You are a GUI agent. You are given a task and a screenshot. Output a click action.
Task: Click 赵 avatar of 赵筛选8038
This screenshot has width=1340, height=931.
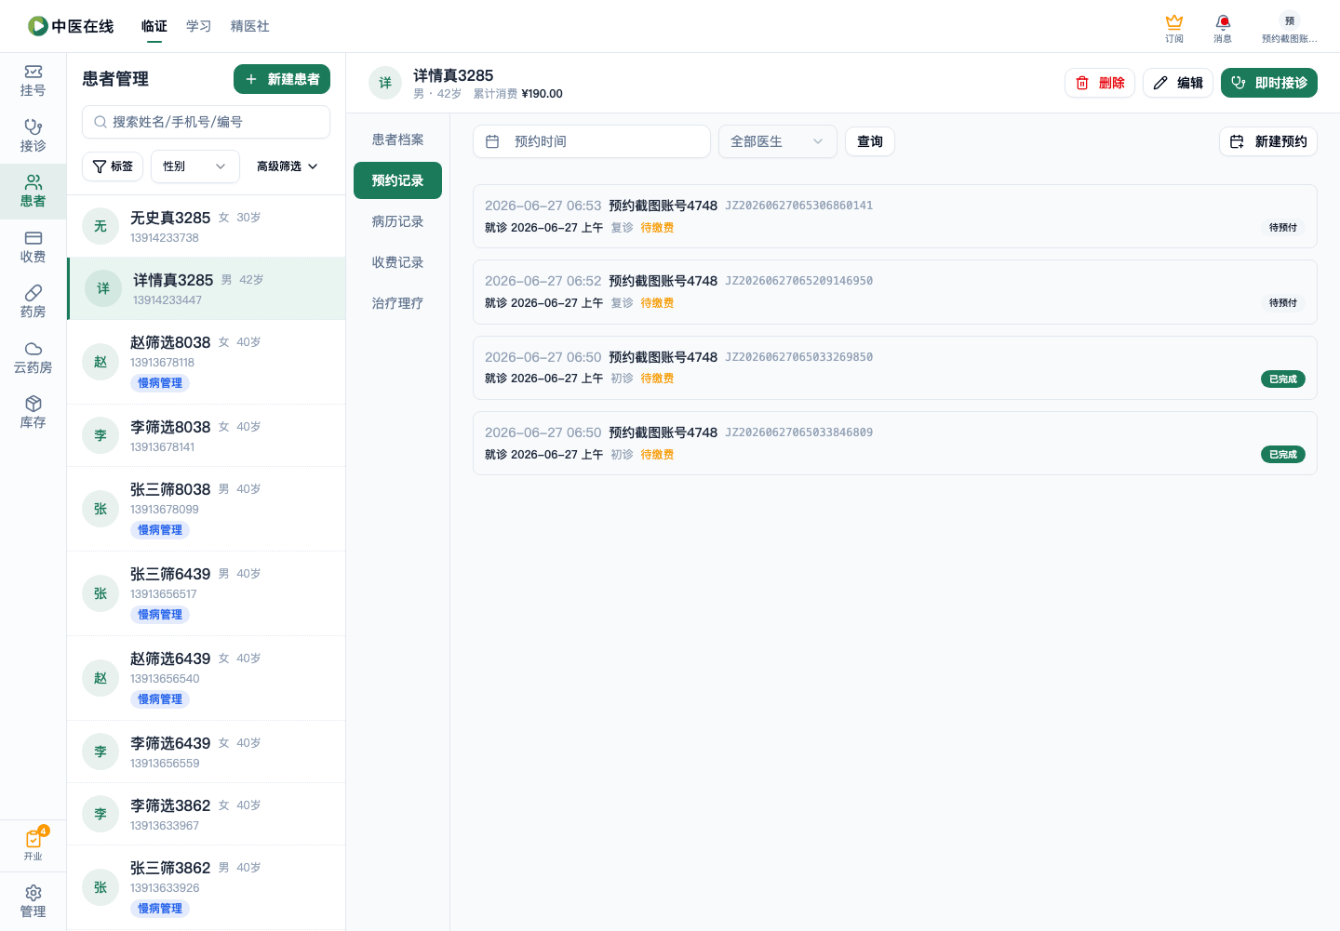[x=100, y=362]
